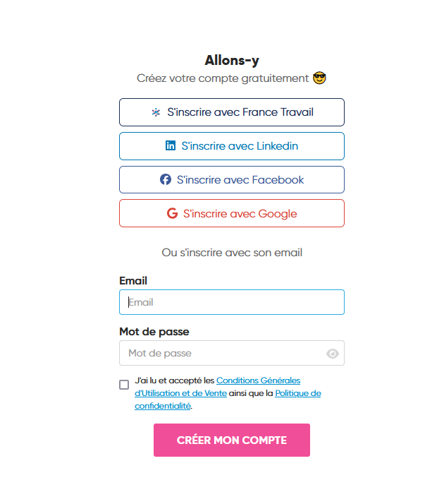
Task: Click the sunglasses emoji next to subtitle
Action: [x=319, y=78]
